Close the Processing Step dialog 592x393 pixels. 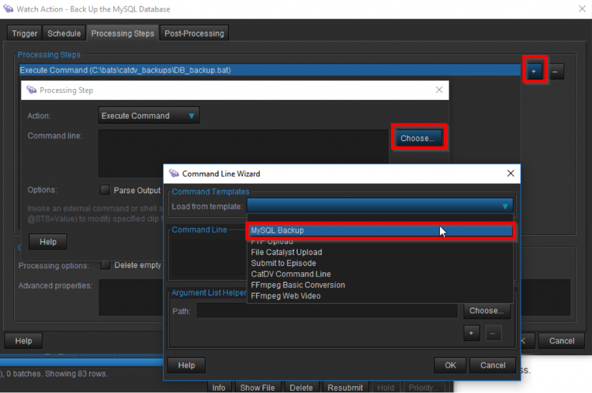coord(439,90)
